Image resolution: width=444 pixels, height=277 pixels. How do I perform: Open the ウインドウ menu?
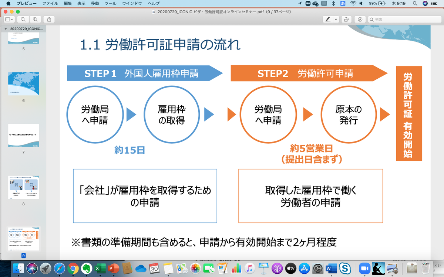132,3
